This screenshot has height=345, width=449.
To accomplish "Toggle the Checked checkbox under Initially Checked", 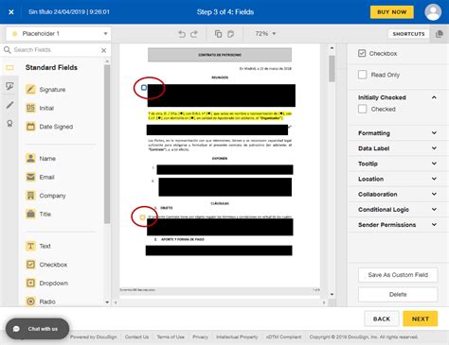I will point(363,109).
